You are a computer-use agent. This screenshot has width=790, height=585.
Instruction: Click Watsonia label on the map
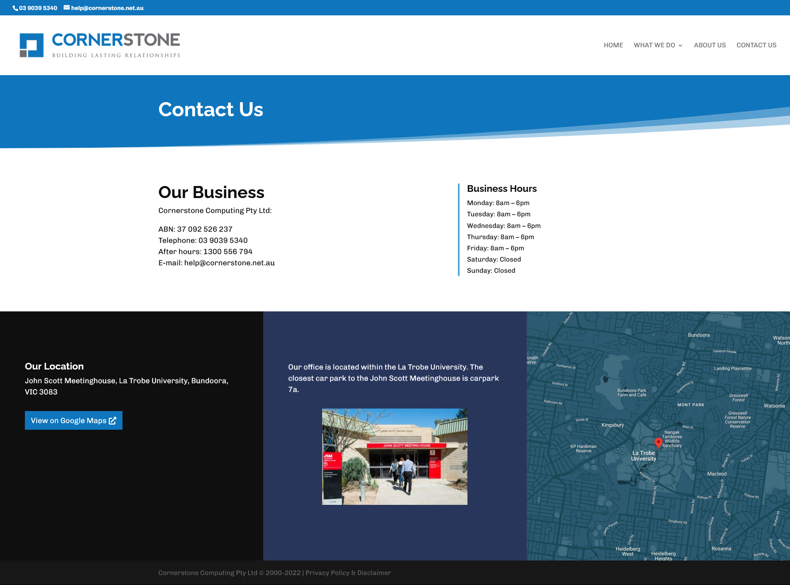point(774,406)
